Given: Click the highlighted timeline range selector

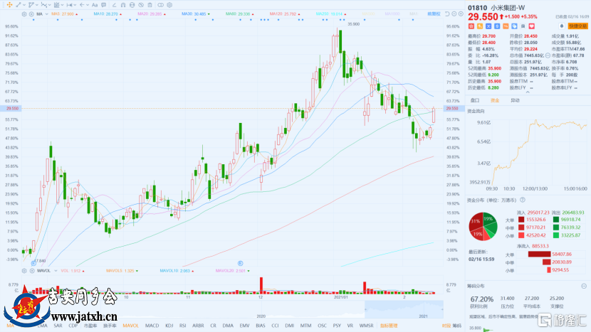Looking at the screenshot, I should [404, 309].
